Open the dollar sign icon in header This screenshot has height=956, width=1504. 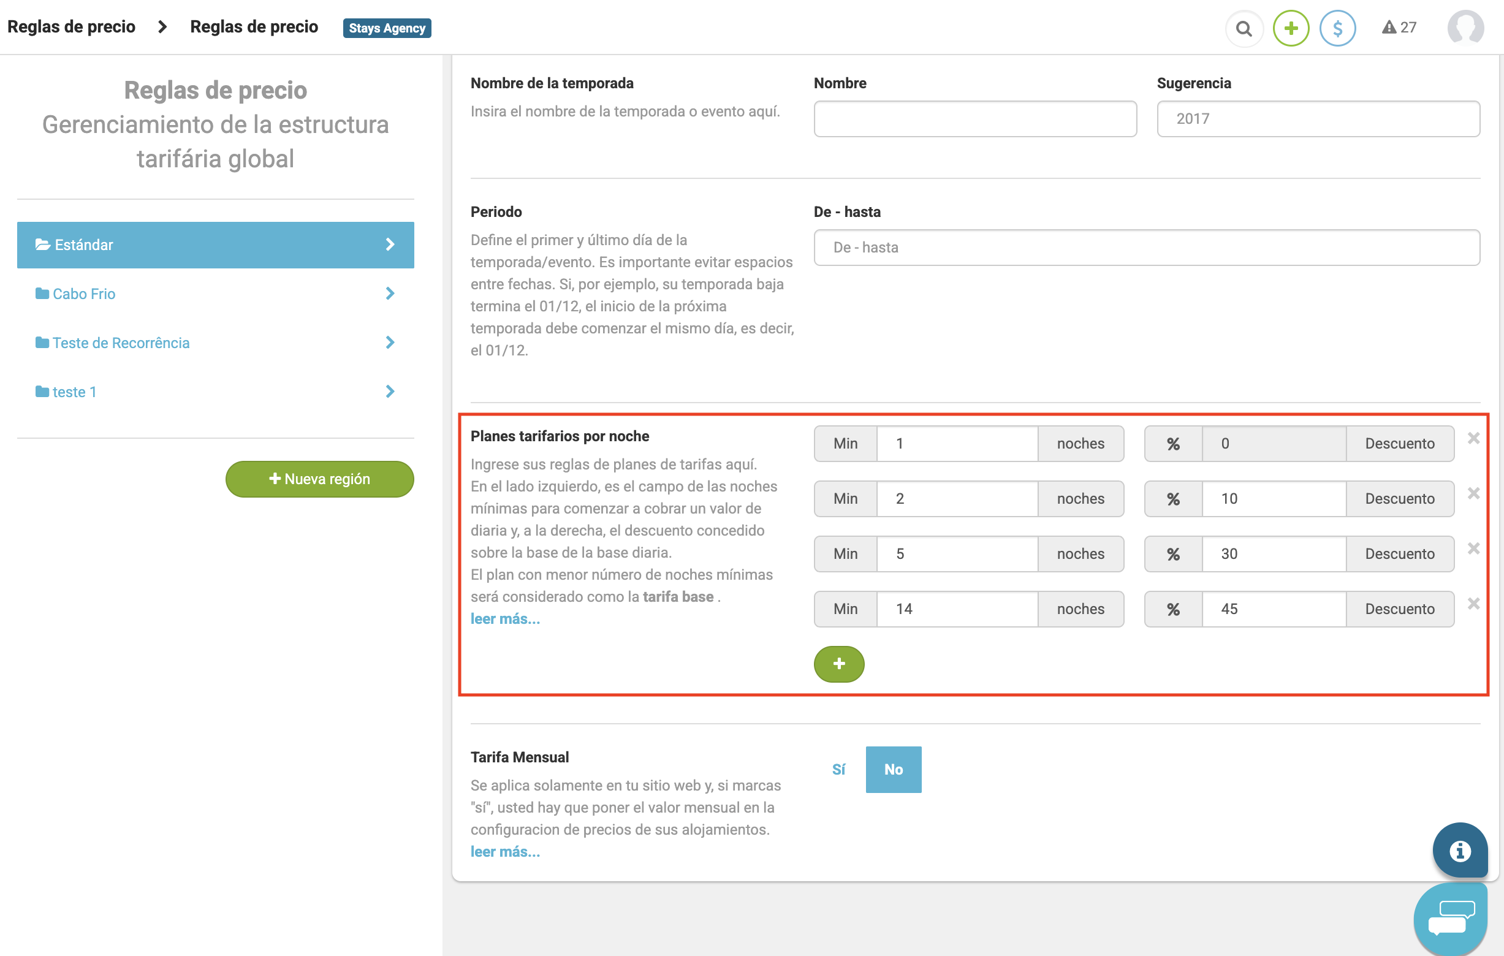pyautogui.click(x=1337, y=29)
